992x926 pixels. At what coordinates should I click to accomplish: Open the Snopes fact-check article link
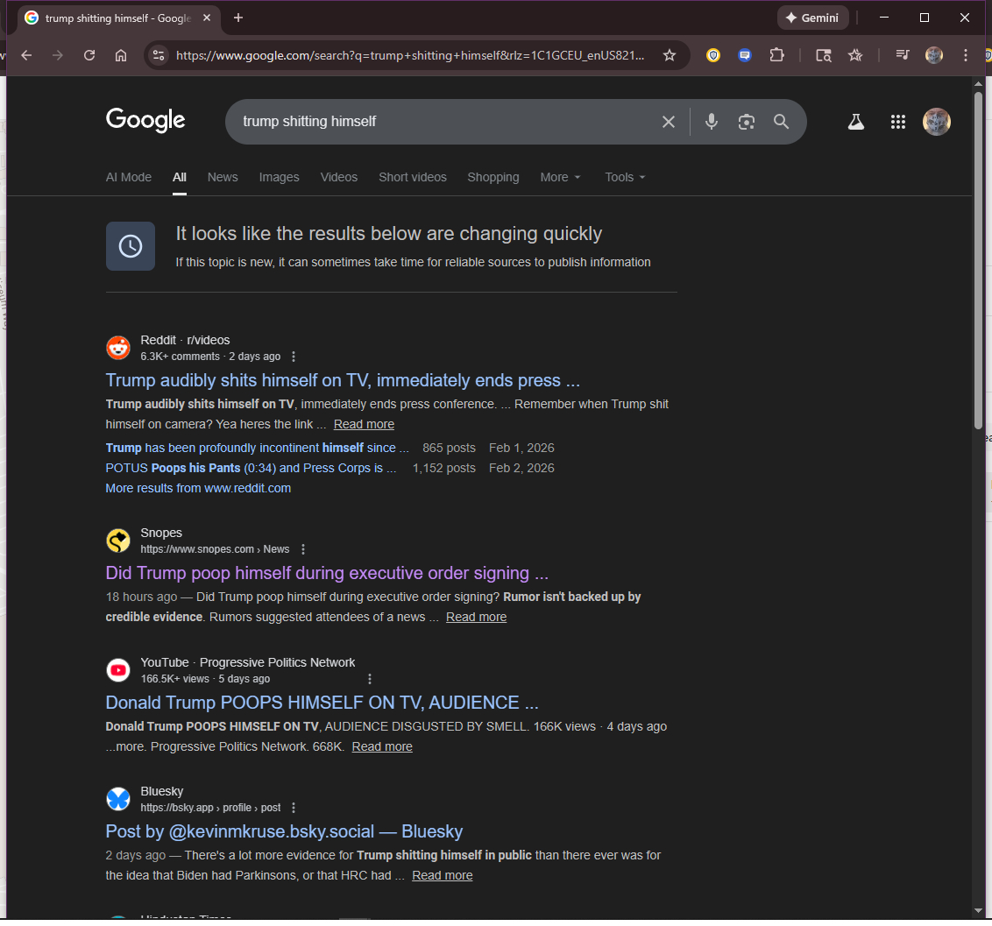click(327, 574)
